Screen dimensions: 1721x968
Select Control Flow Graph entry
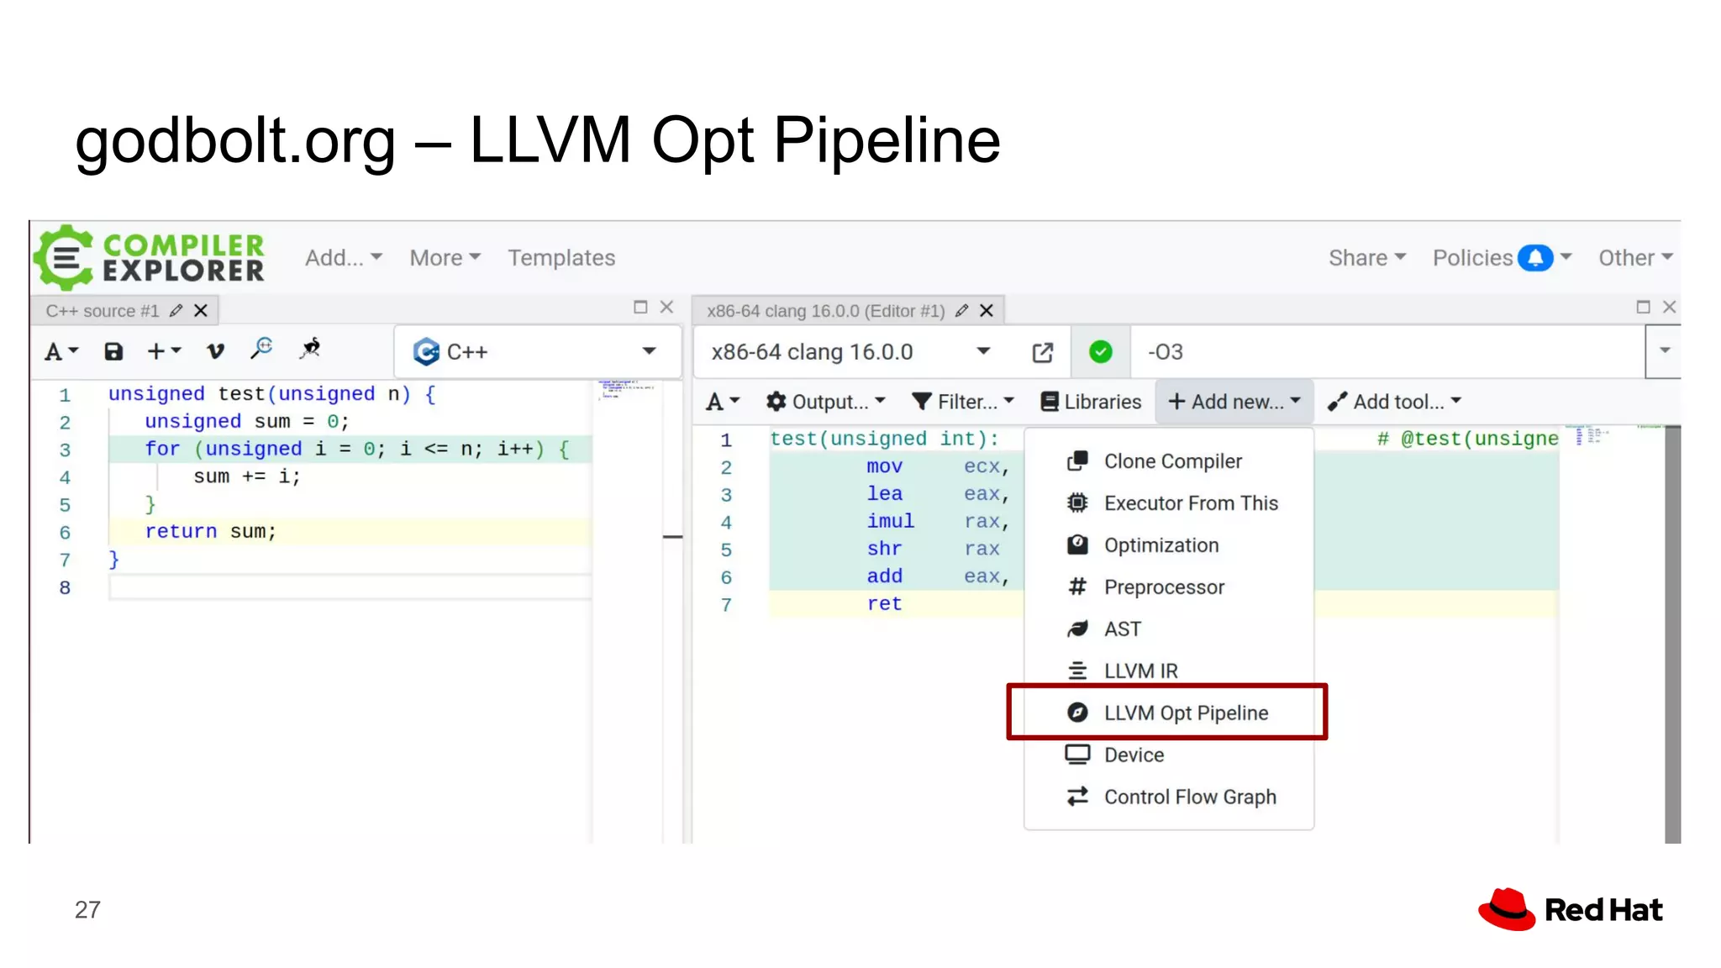[1169, 797]
